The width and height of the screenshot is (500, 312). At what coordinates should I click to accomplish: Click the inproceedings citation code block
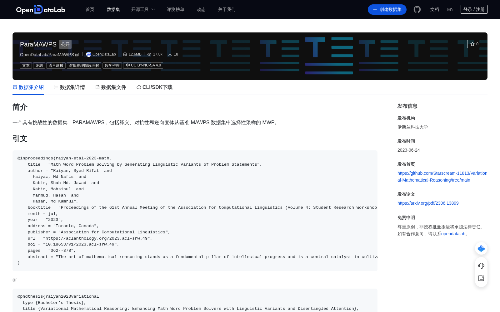(x=195, y=211)
